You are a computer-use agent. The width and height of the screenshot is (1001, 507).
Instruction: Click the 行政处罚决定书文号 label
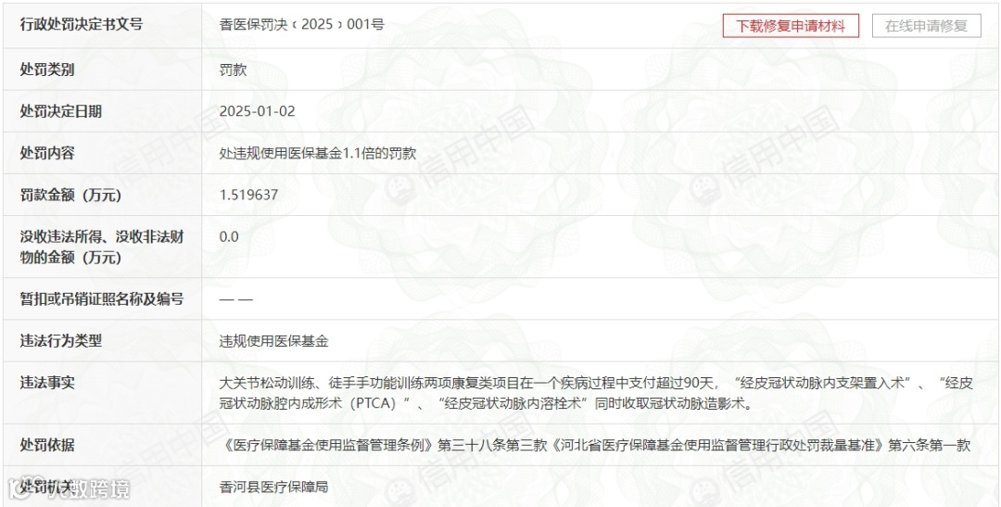(x=81, y=25)
